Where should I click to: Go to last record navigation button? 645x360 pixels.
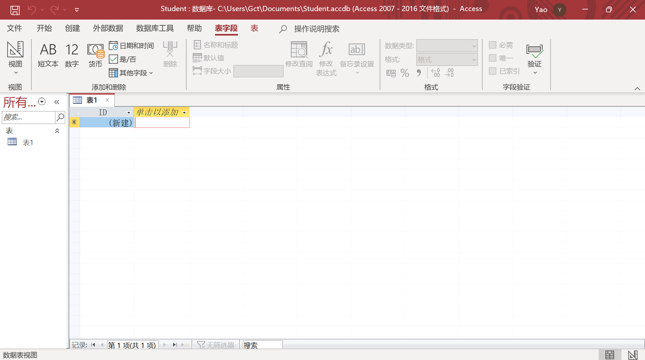175,345
